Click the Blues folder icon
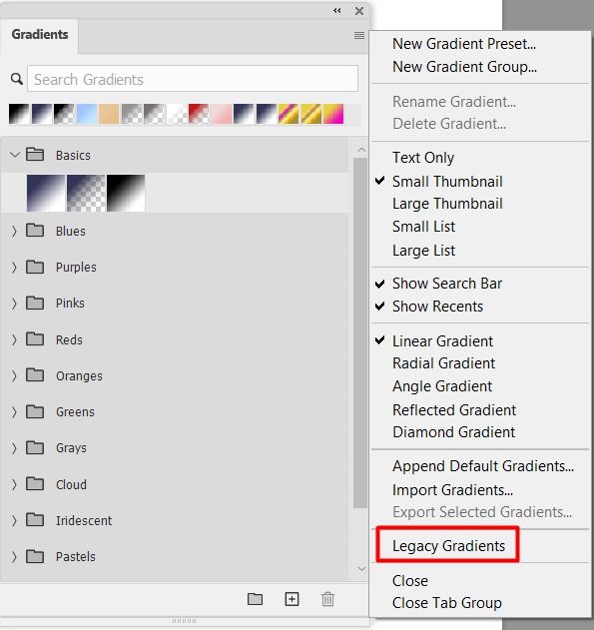The height and width of the screenshot is (630, 594). [35, 231]
